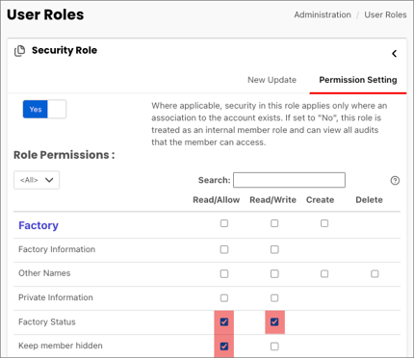Enable Private Information Read/Write
Image resolution: width=414 pixels, height=358 pixels.
pyautogui.click(x=274, y=298)
